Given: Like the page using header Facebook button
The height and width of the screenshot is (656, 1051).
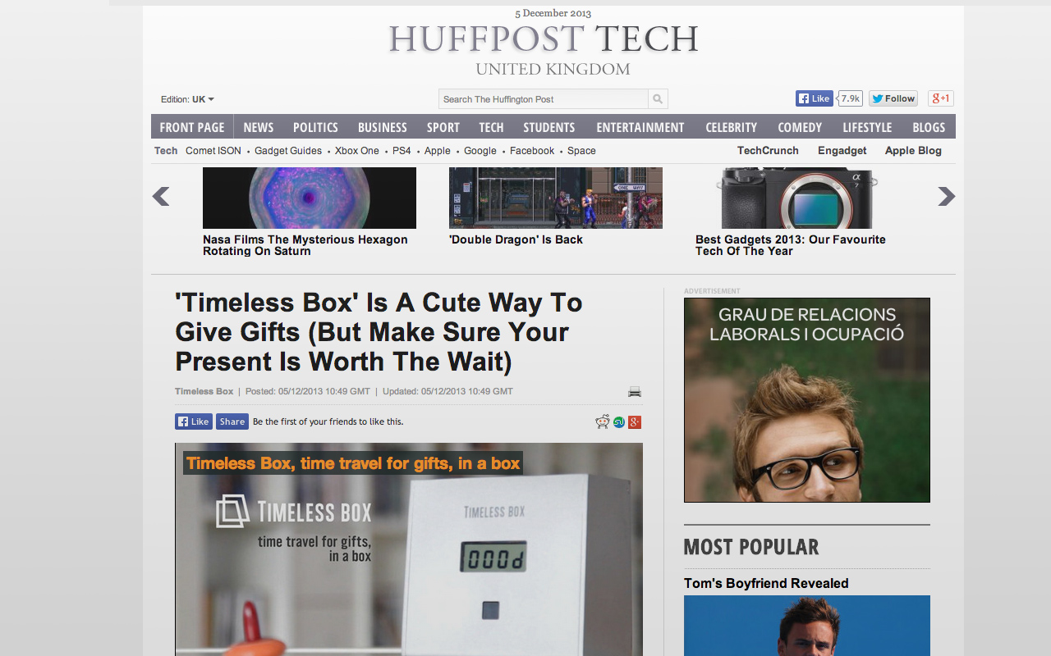Looking at the screenshot, I should tap(814, 98).
